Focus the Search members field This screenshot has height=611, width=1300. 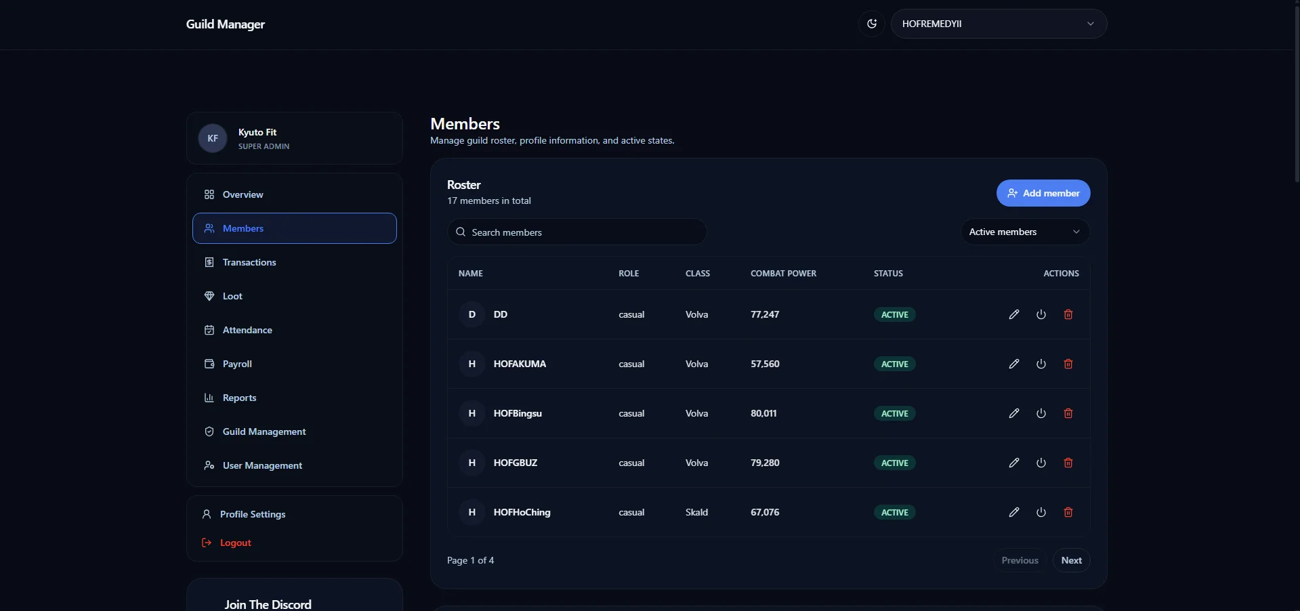pos(576,232)
